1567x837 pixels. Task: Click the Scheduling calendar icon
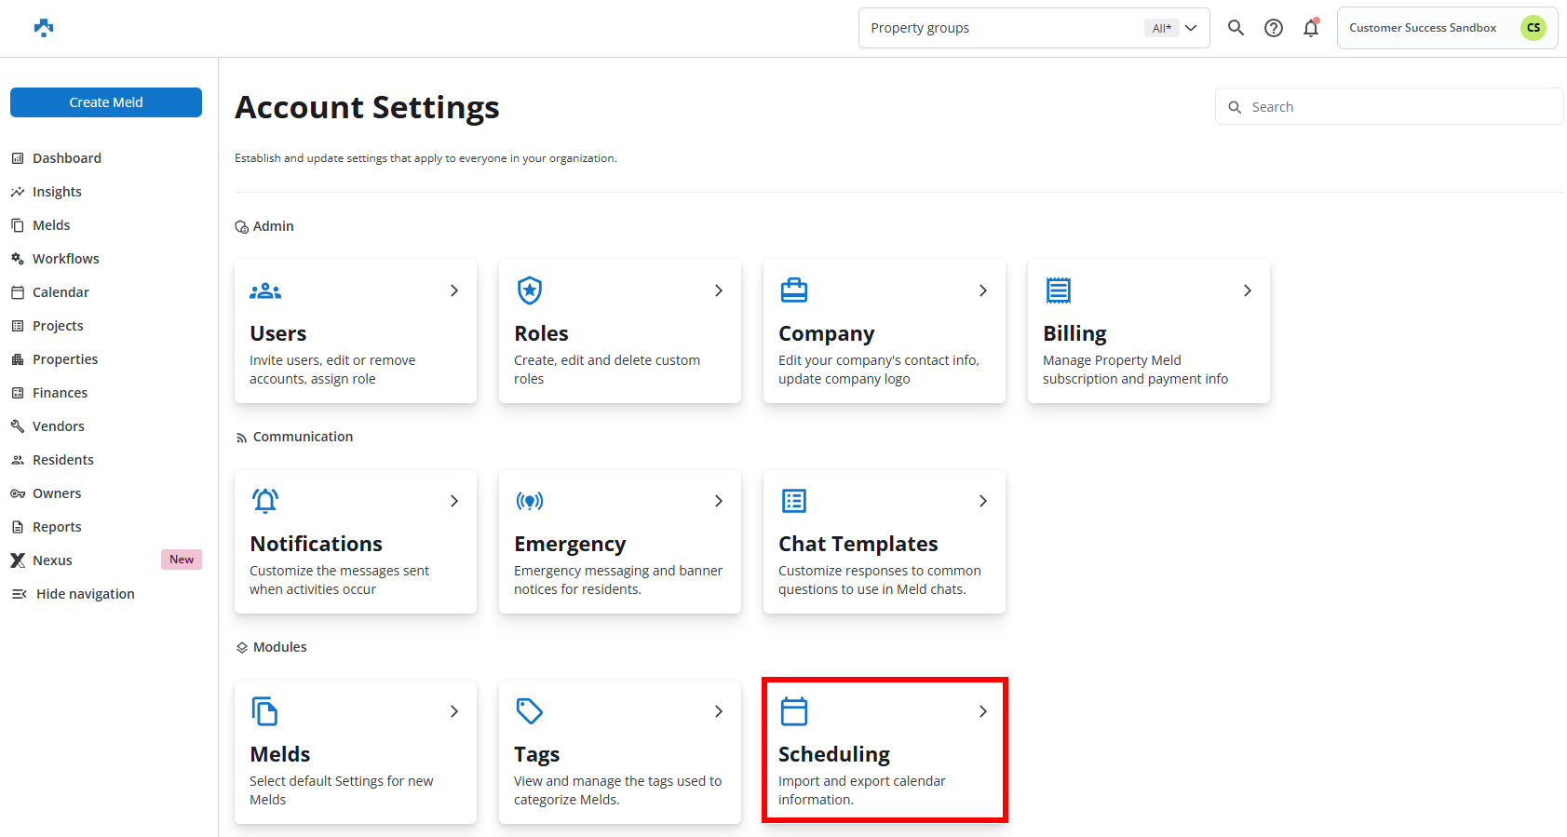794,711
